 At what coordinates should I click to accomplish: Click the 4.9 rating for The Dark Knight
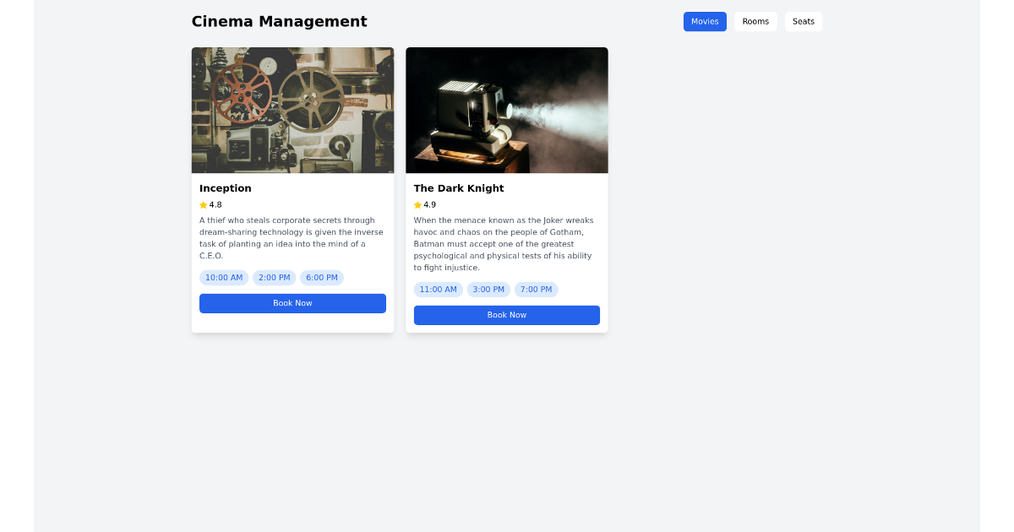tap(431, 204)
